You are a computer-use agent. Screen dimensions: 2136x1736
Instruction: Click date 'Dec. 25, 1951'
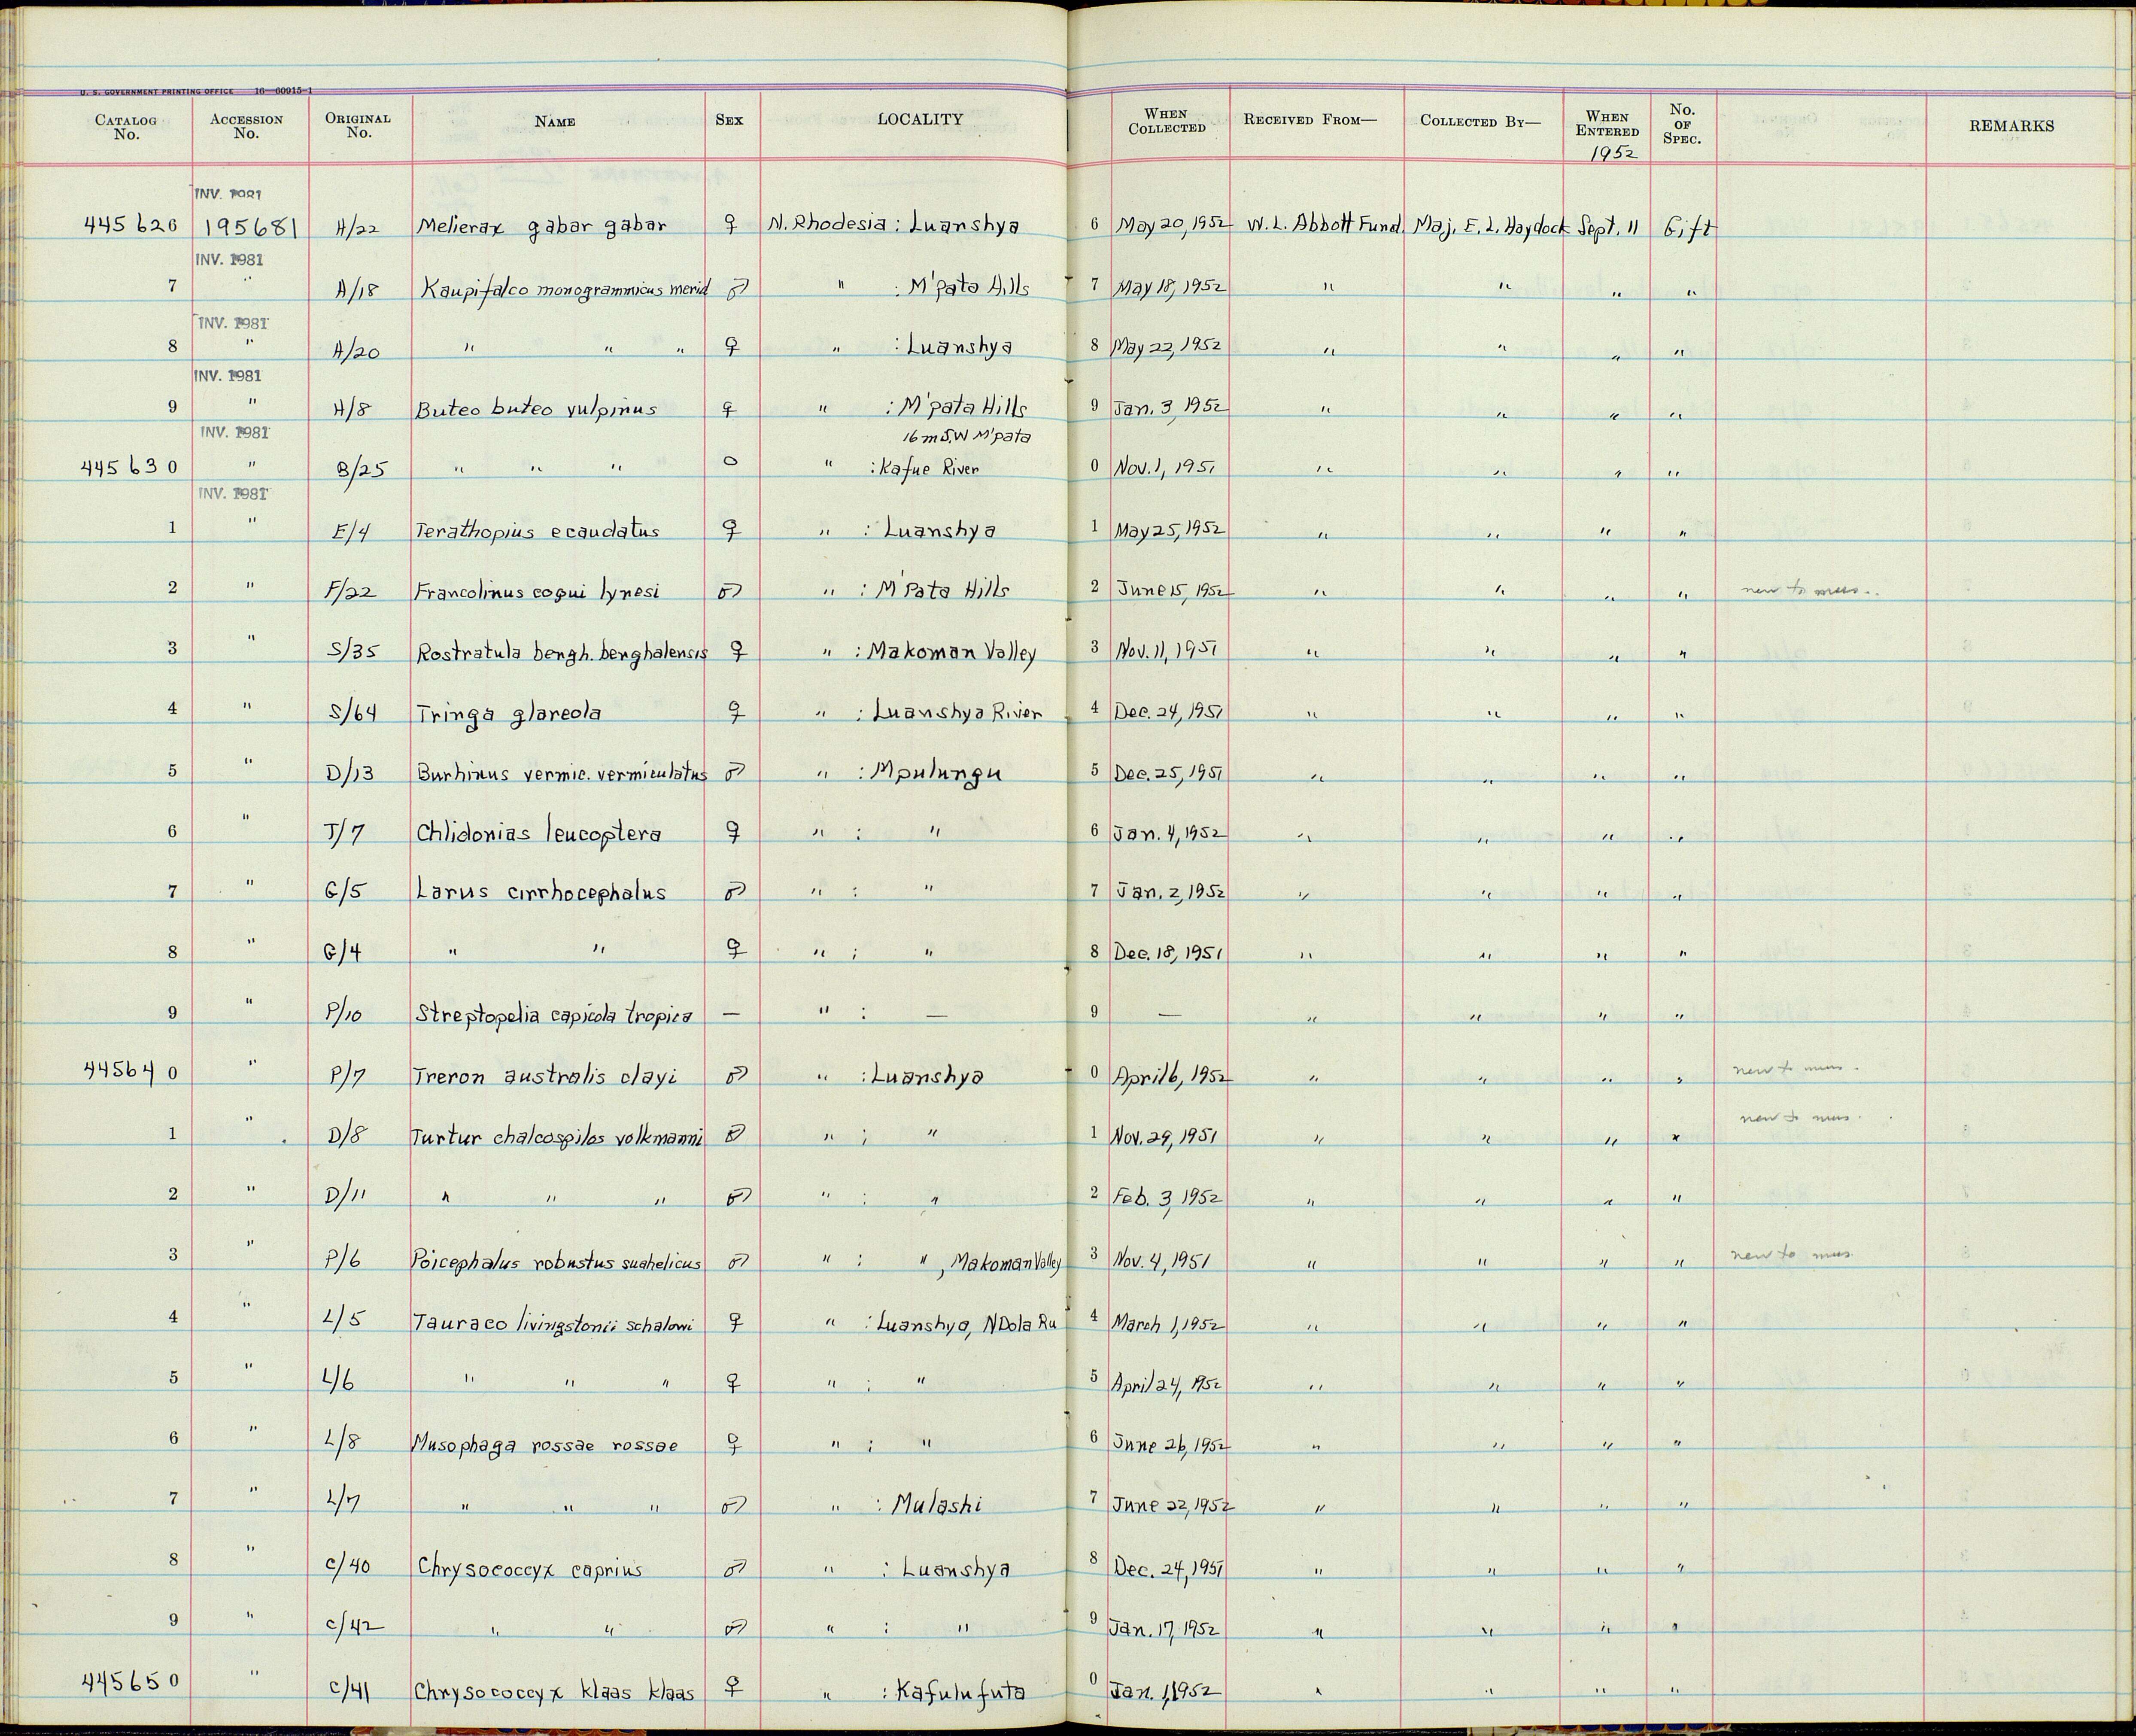(1167, 772)
